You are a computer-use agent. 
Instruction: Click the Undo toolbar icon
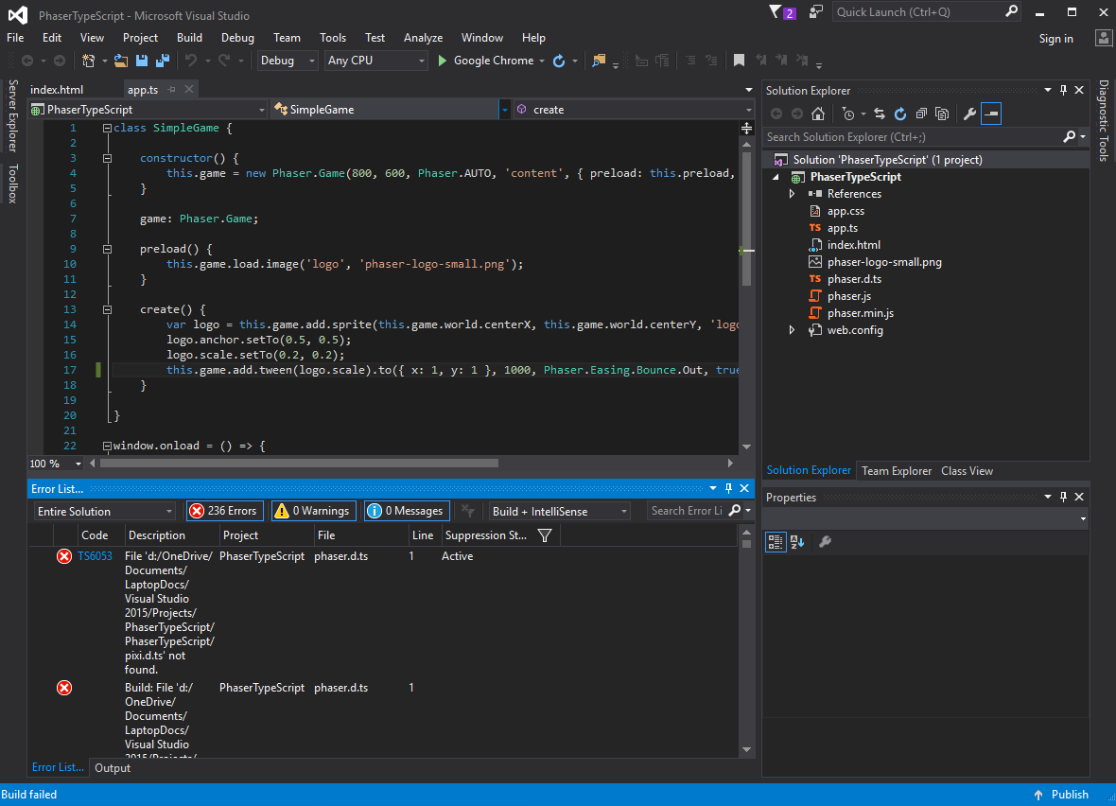click(191, 61)
